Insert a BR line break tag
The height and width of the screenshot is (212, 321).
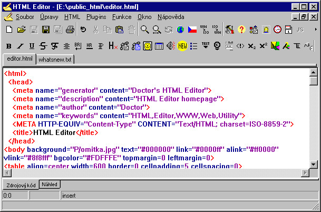pyautogui.click(x=78, y=46)
